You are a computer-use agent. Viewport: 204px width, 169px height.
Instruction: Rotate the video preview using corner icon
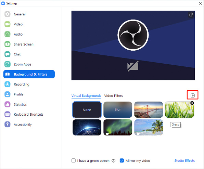[191, 15]
